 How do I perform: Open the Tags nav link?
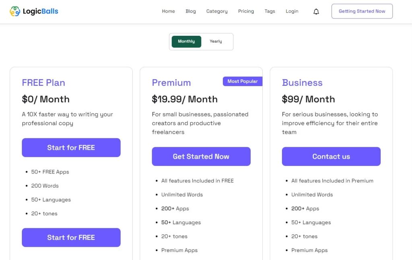(x=270, y=11)
